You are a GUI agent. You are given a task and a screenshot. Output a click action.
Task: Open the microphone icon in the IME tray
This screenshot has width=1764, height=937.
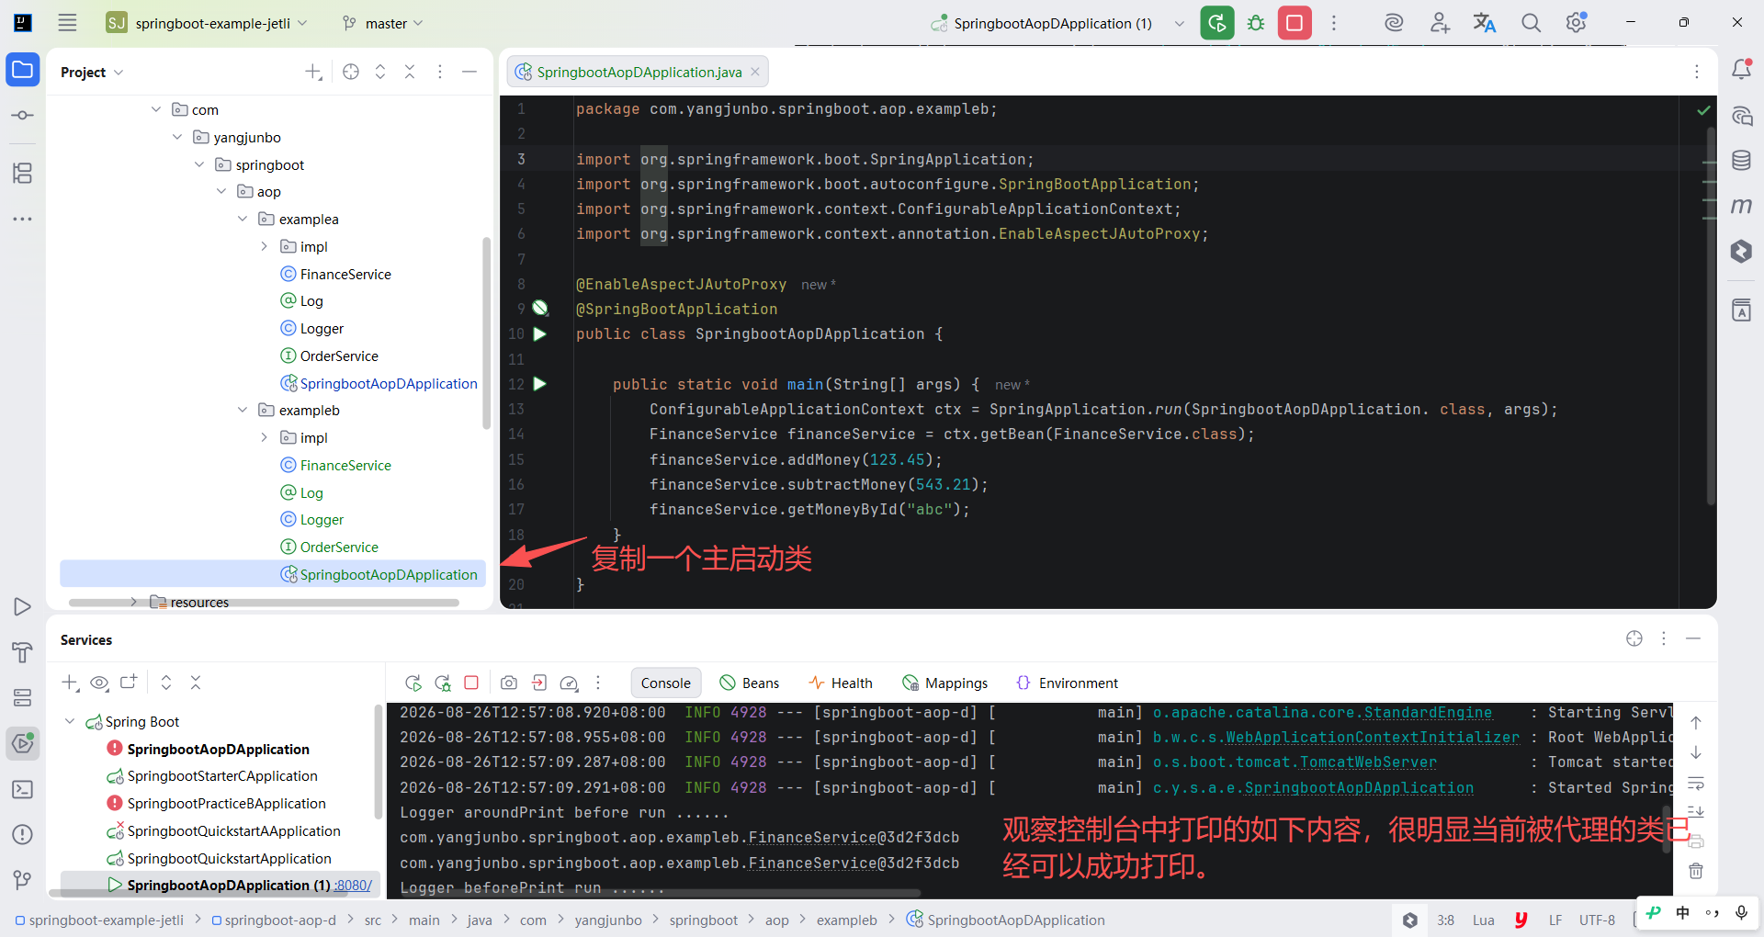pyautogui.click(x=1741, y=912)
